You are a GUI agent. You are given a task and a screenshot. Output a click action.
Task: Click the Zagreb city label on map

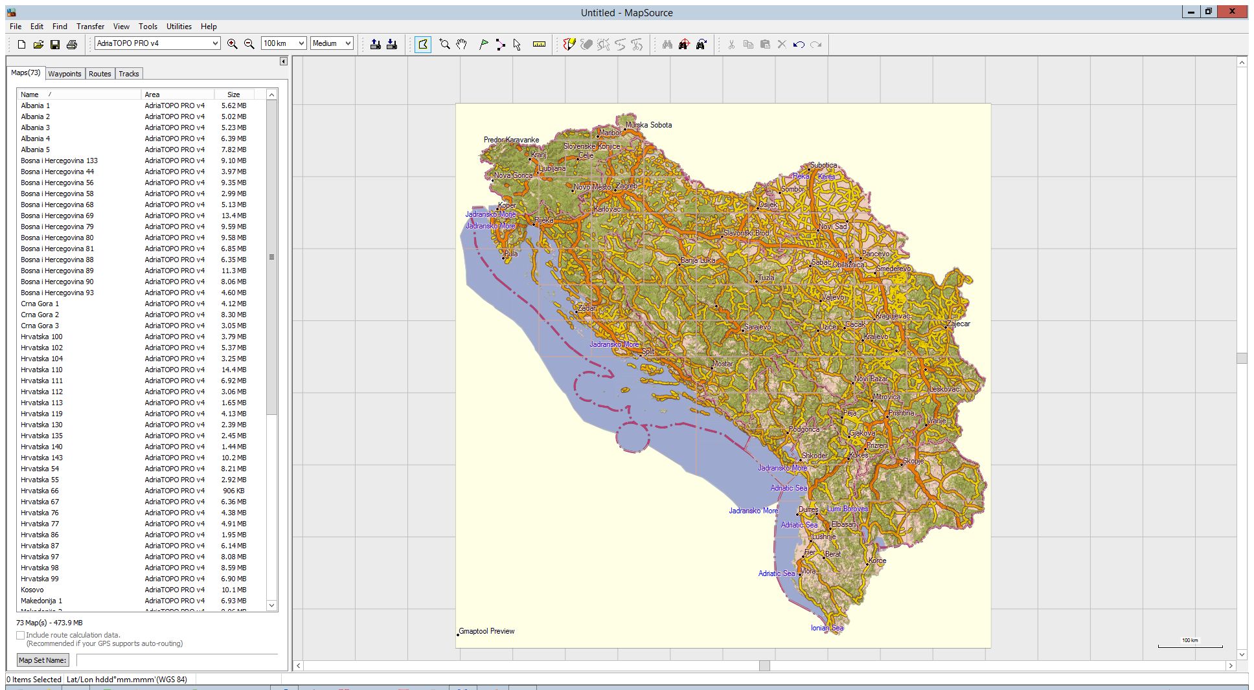tap(626, 186)
